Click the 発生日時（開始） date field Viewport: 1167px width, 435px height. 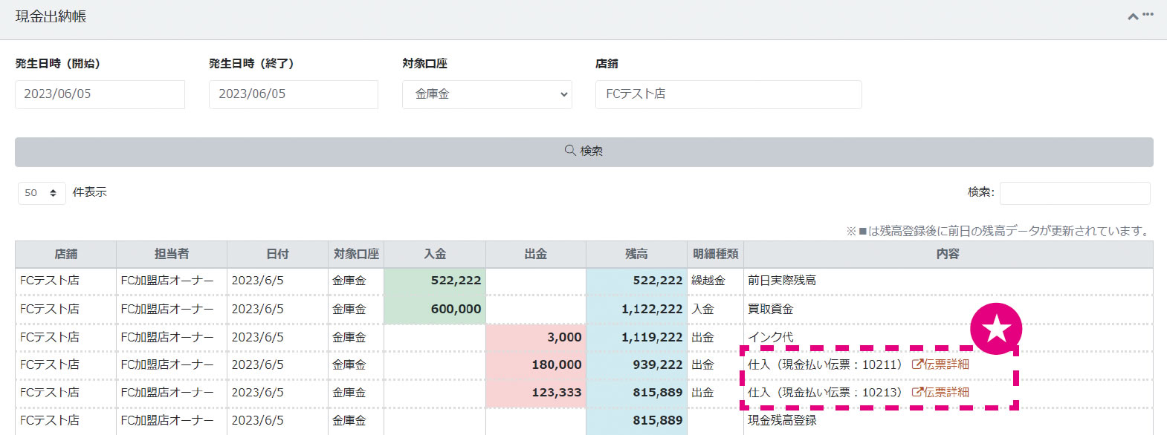point(100,94)
